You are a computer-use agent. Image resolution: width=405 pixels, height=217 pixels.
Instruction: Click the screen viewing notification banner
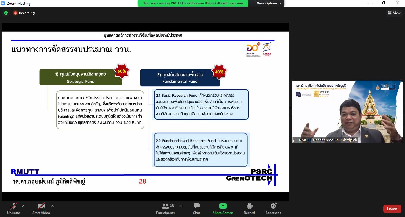[x=193, y=3]
